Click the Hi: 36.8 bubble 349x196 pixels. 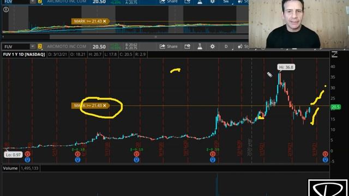point(286,67)
